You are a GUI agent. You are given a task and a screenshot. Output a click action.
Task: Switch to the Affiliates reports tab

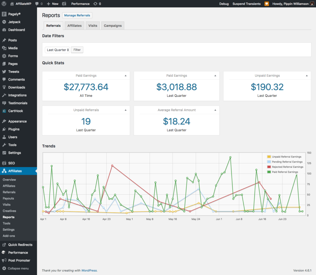(x=74, y=26)
